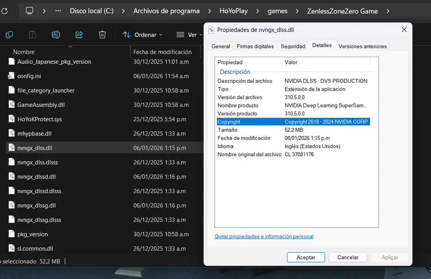Click the Paste icon in the toolbar
The height and width of the screenshot is (279, 431).
32,35
